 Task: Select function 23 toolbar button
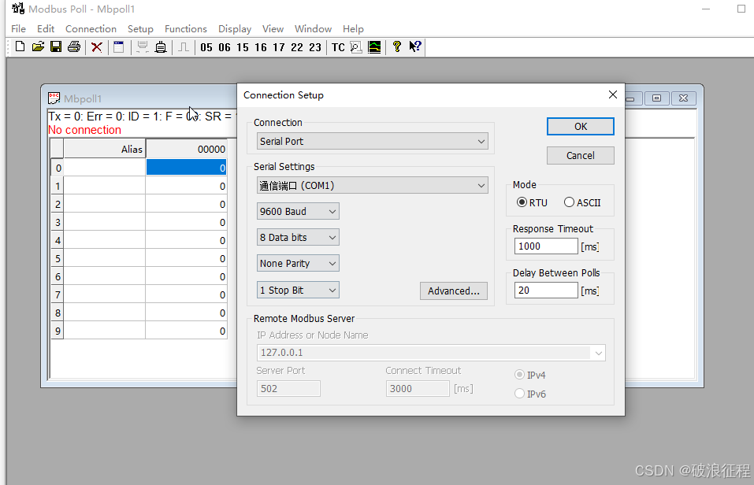[315, 47]
